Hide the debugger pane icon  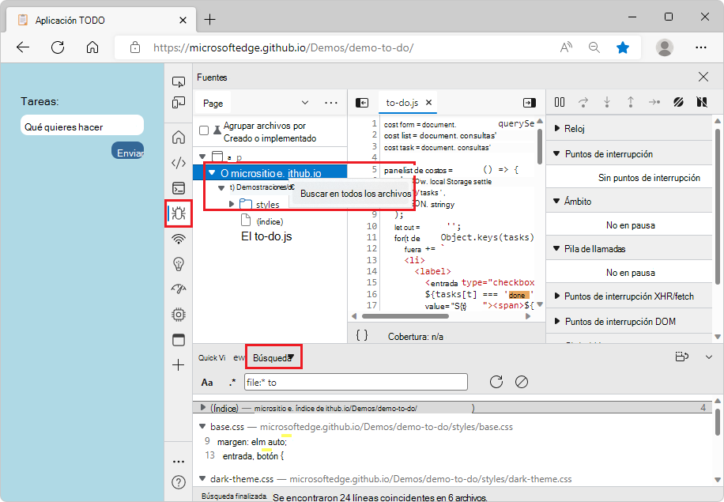pos(529,103)
